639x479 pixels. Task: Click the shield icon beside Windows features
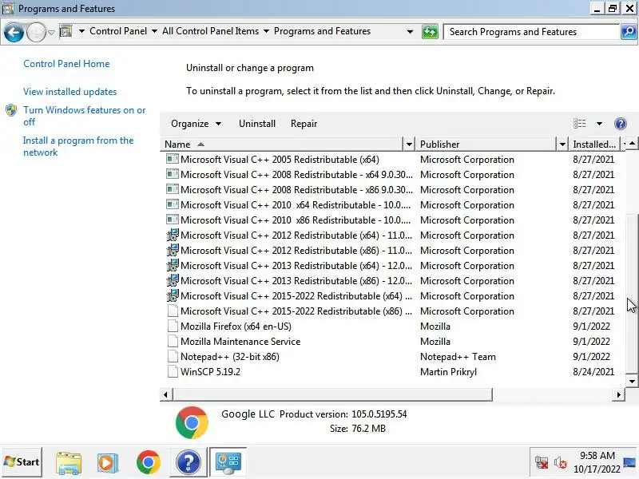click(11, 110)
